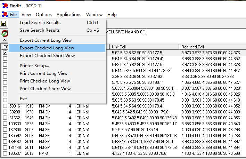Click year 2013 in the table
246x159 pixels.
29,153
